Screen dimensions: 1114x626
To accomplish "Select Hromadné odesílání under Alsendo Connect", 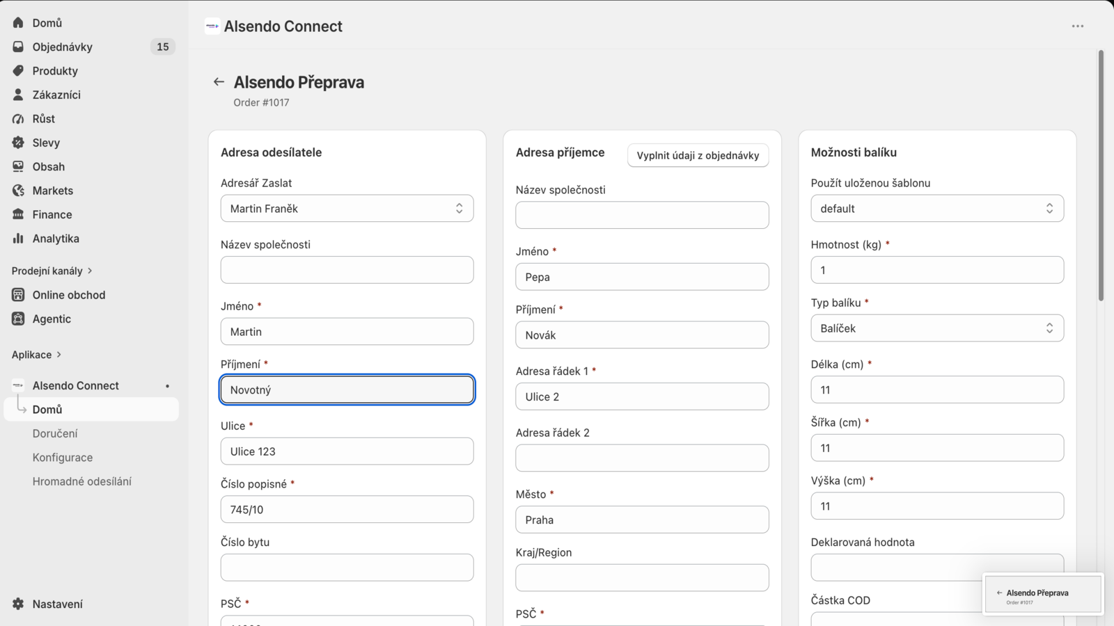I will 82,481.
